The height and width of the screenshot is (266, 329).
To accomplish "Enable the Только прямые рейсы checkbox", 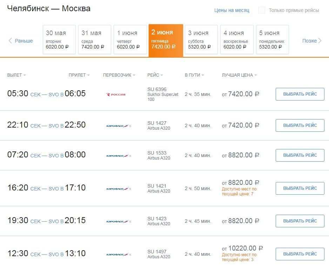I will [x=262, y=10].
